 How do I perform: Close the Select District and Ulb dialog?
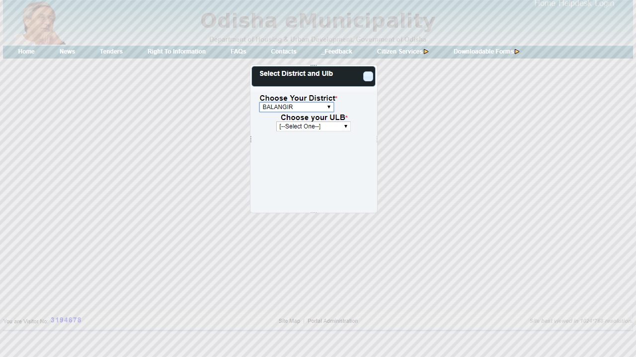coord(368,76)
